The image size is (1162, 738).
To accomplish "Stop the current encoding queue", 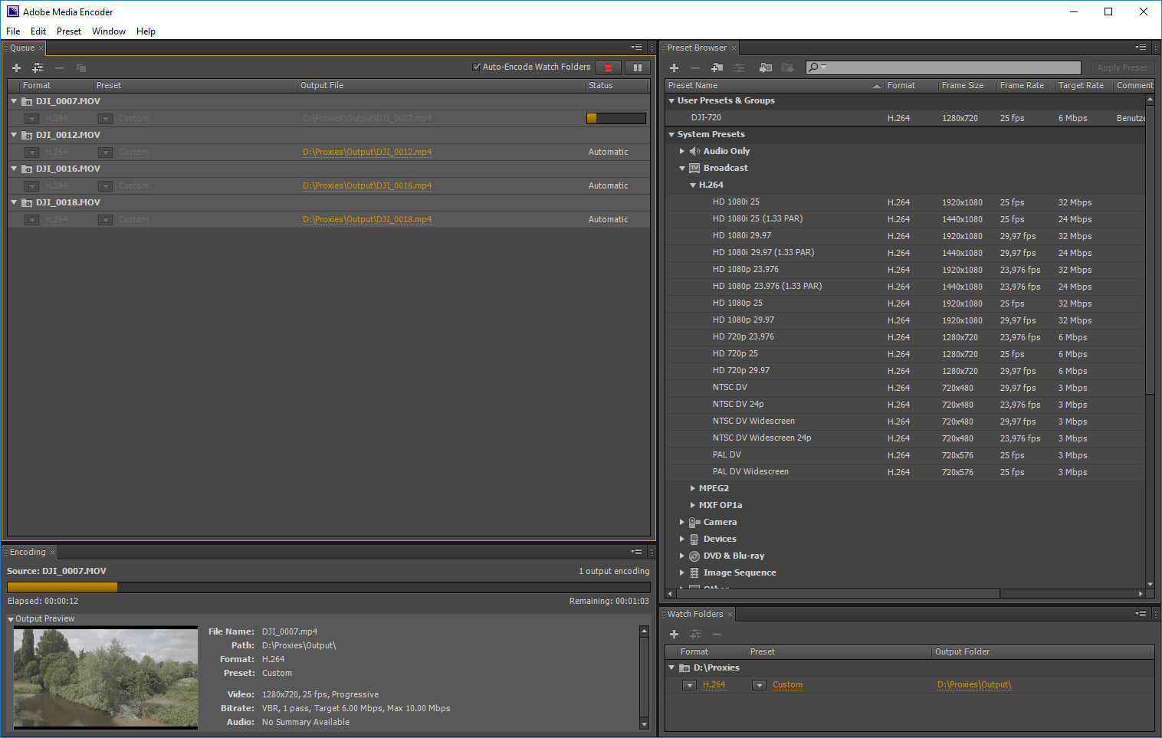I will (x=608, y=67).
